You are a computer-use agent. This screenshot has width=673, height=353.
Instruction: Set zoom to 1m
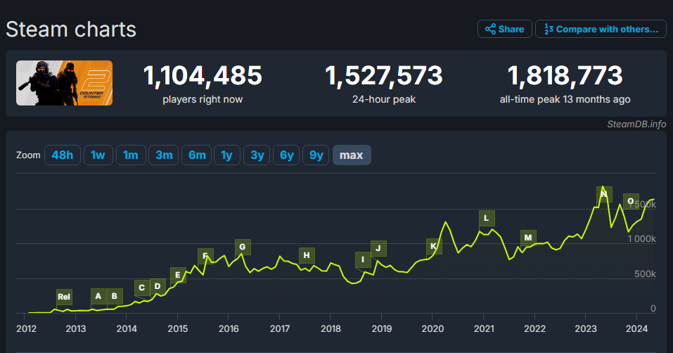tap(131, 155)
